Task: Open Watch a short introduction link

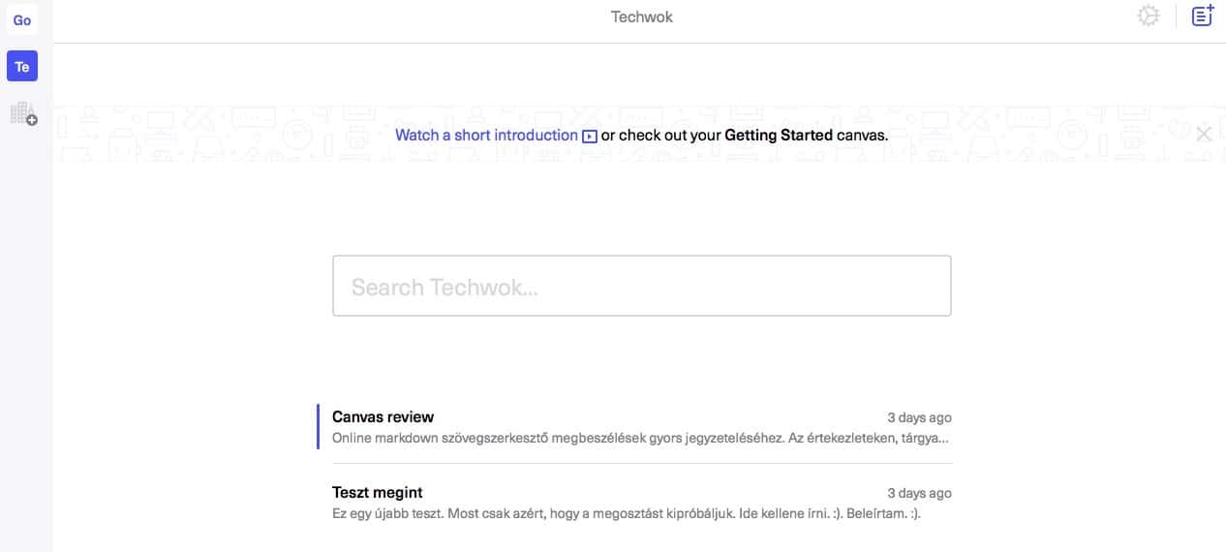Action: tap(486, 136)
